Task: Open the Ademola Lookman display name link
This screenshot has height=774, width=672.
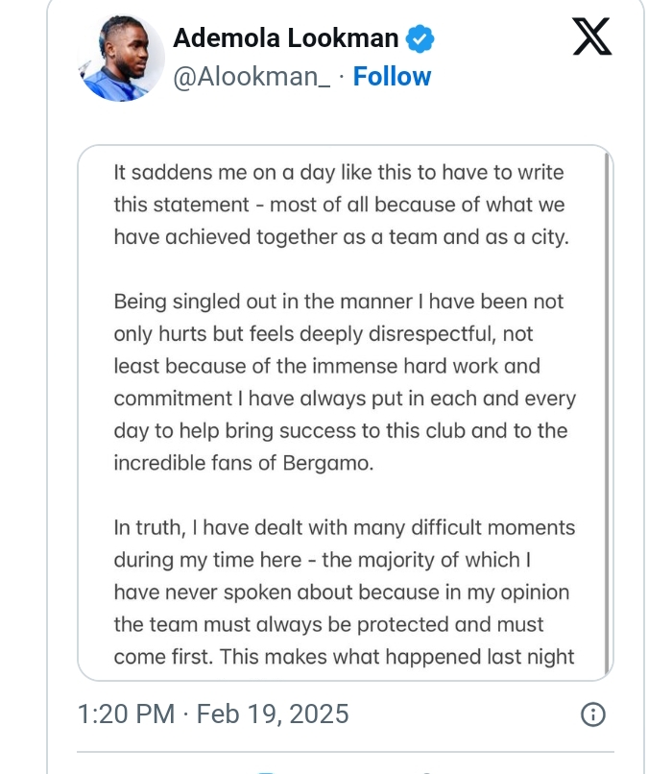Action: [285, 38]
